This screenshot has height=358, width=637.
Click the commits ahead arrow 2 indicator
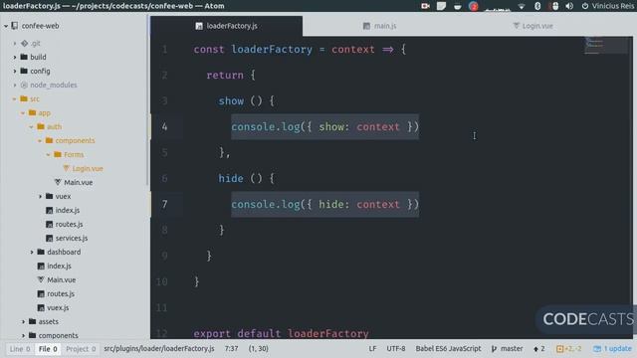click(x=539, y=349)
